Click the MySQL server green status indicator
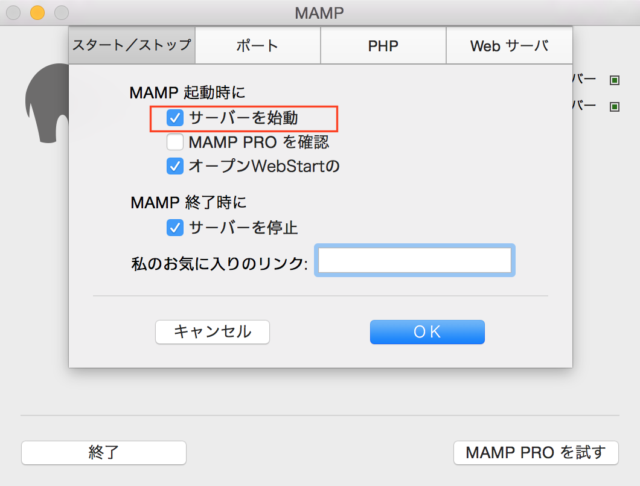 point(615,106)
